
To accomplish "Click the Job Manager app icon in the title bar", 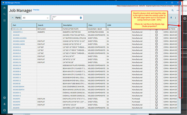I will click(x=3, y=3).
